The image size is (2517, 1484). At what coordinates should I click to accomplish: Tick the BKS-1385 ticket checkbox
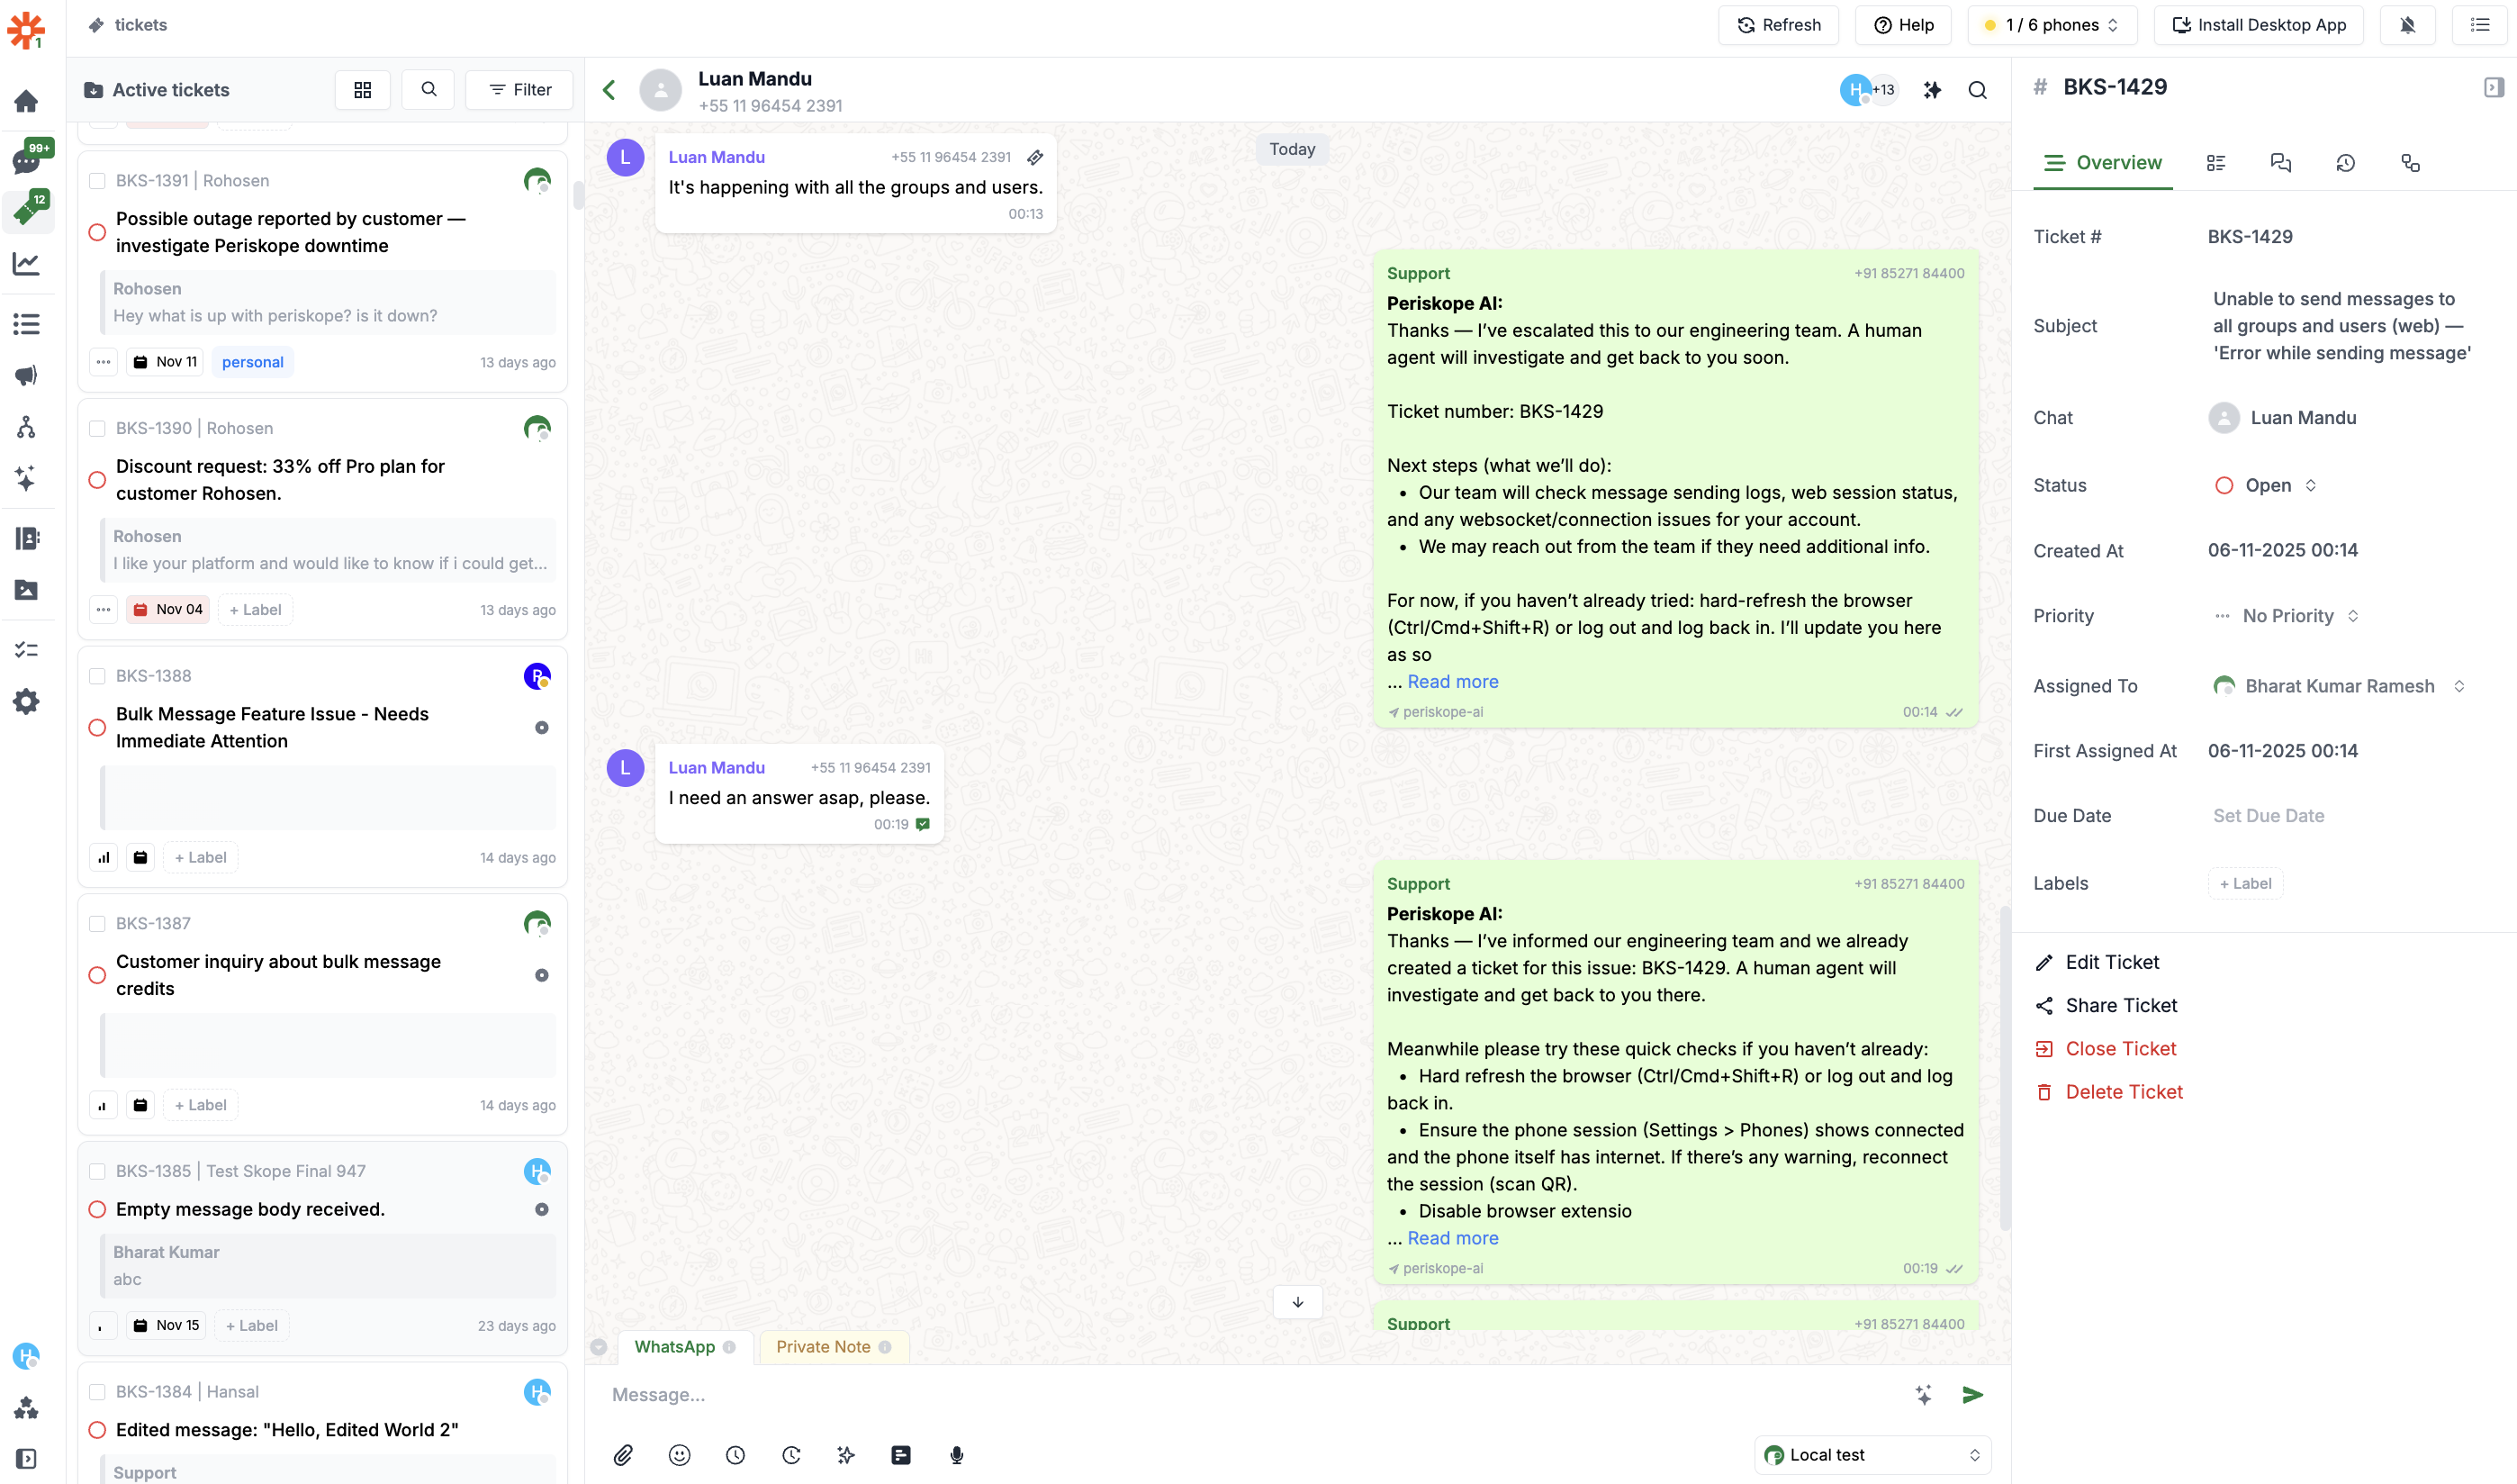(x=97, y=1171)
